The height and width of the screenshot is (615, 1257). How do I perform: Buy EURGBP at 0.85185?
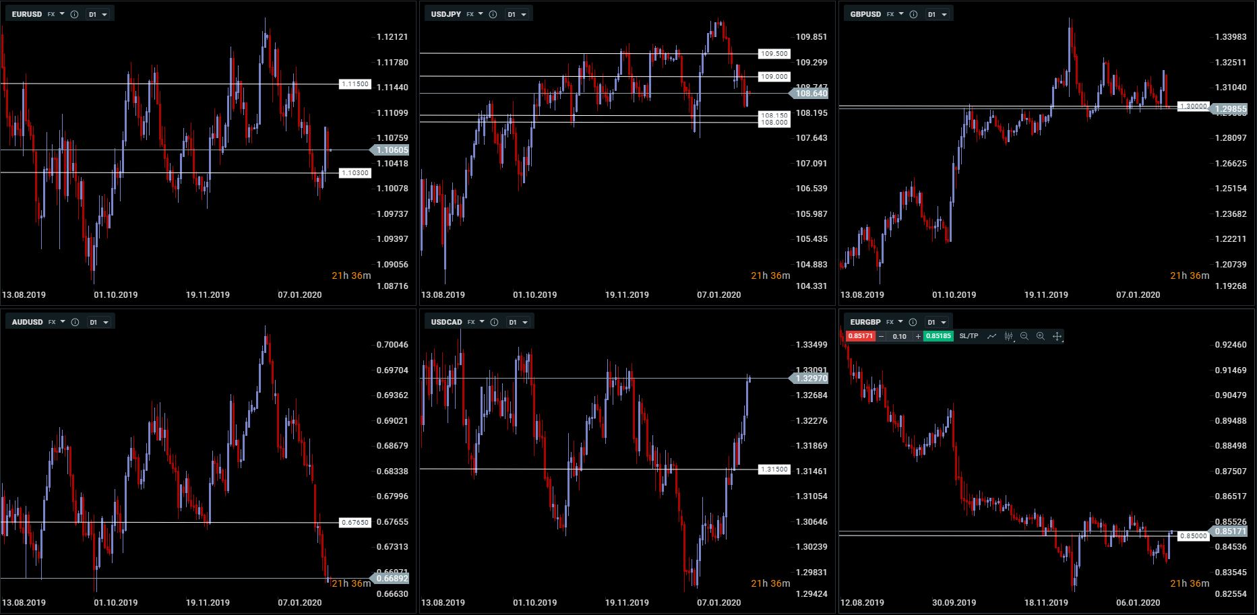click(938, 336)
